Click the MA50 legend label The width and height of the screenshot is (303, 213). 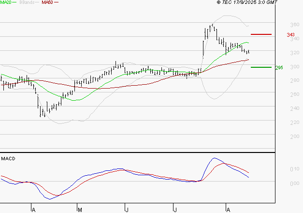47,2
